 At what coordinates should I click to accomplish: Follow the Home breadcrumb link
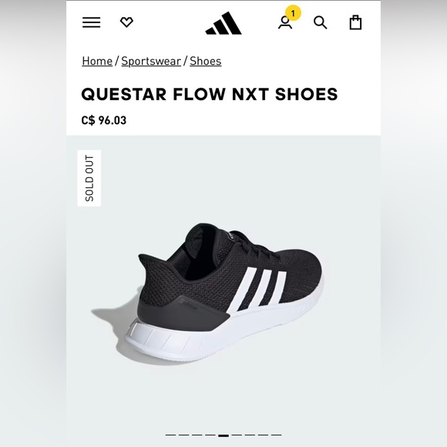(x=97, y=61)
